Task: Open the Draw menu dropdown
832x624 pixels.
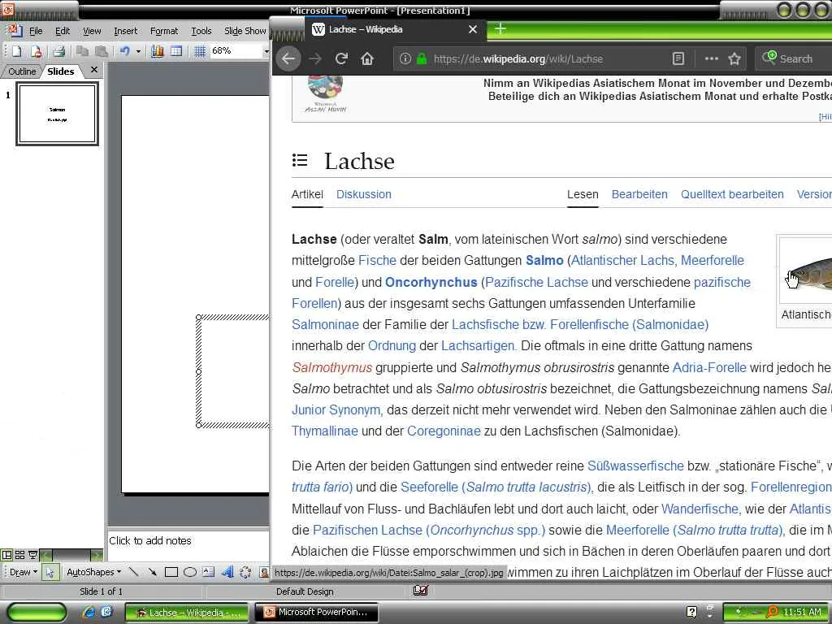Action: [x=24, y=572]
